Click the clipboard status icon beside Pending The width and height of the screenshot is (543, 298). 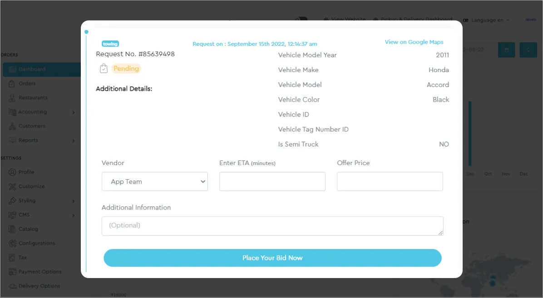tap(104, 68)
